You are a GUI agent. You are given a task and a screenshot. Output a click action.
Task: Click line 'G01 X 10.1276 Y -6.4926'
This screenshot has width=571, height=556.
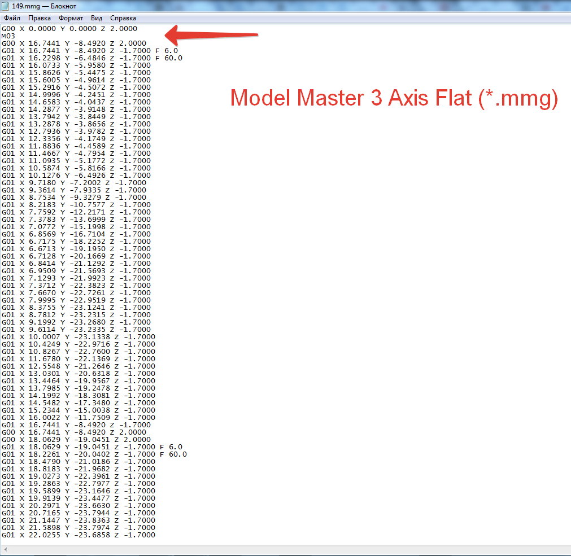[x=76, y=176]
